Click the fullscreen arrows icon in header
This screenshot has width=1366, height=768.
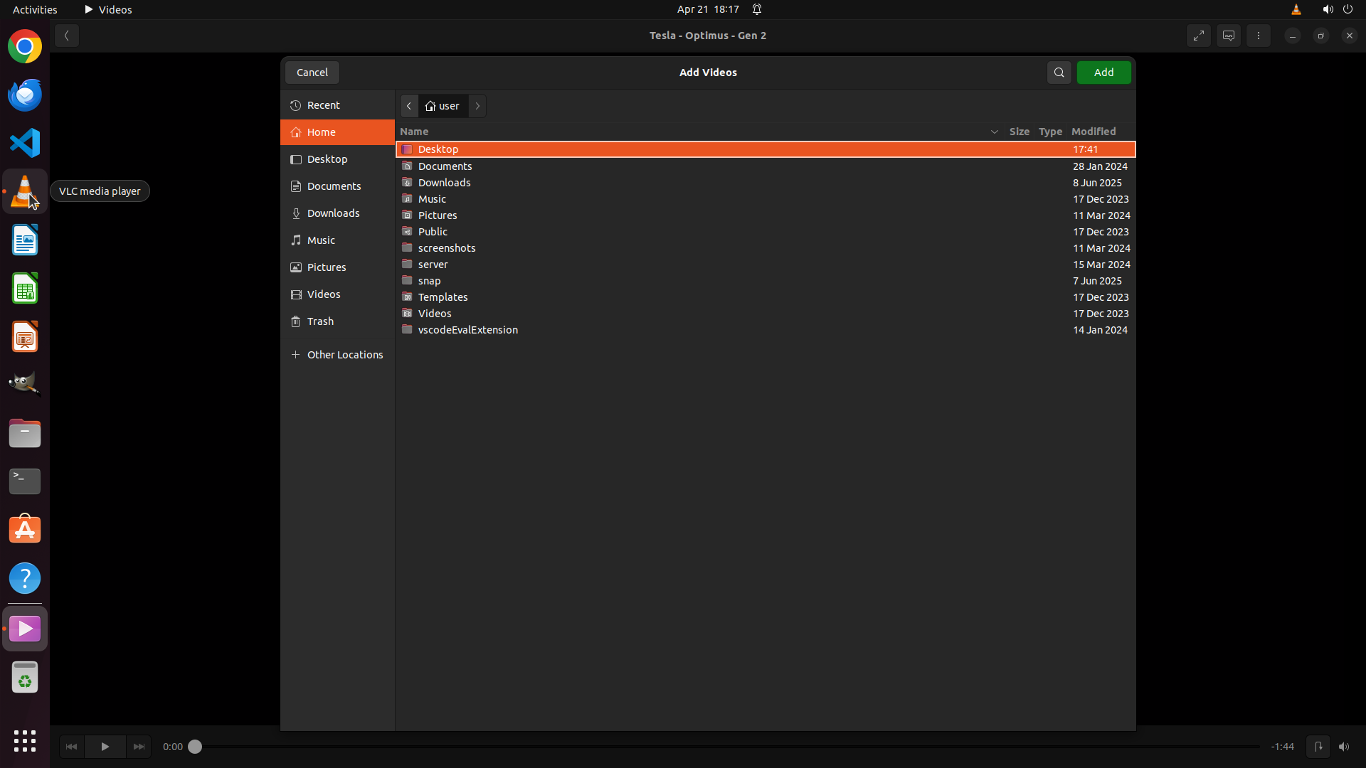coord(1199,36)
